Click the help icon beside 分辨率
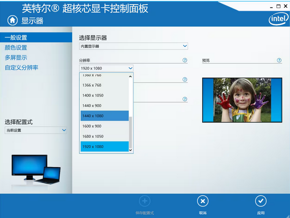The height and width of the screenshot is (218, 290). [x=185, y=60]
